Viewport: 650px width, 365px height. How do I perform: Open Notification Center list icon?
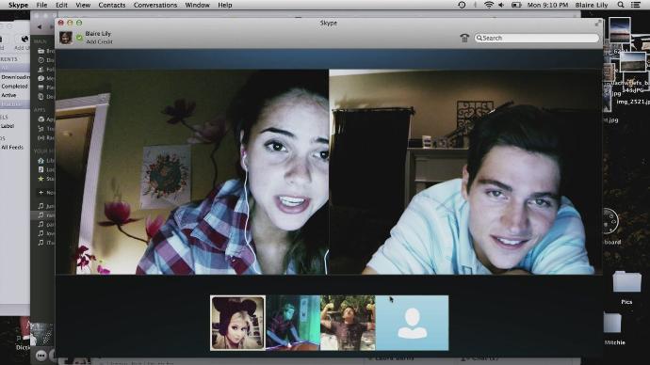[x=635, y=5]
